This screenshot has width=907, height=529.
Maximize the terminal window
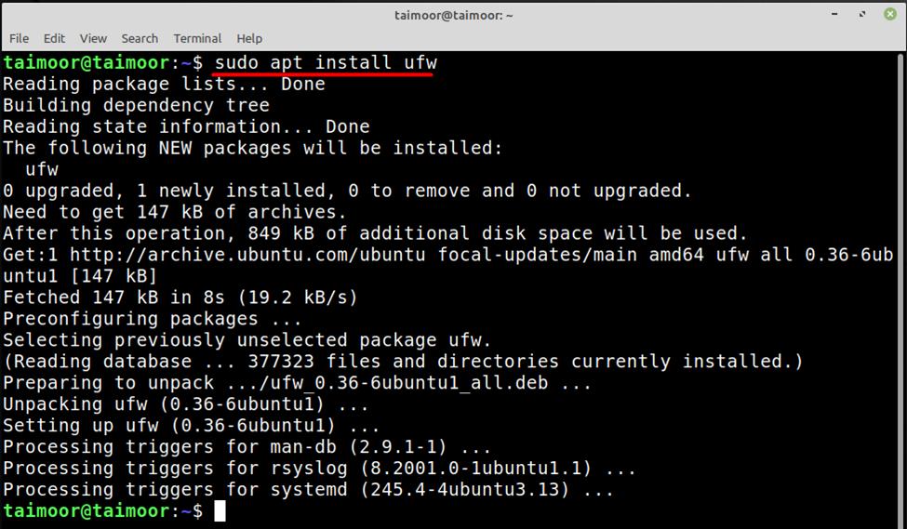pyautogui.click(x=862, y=14)
